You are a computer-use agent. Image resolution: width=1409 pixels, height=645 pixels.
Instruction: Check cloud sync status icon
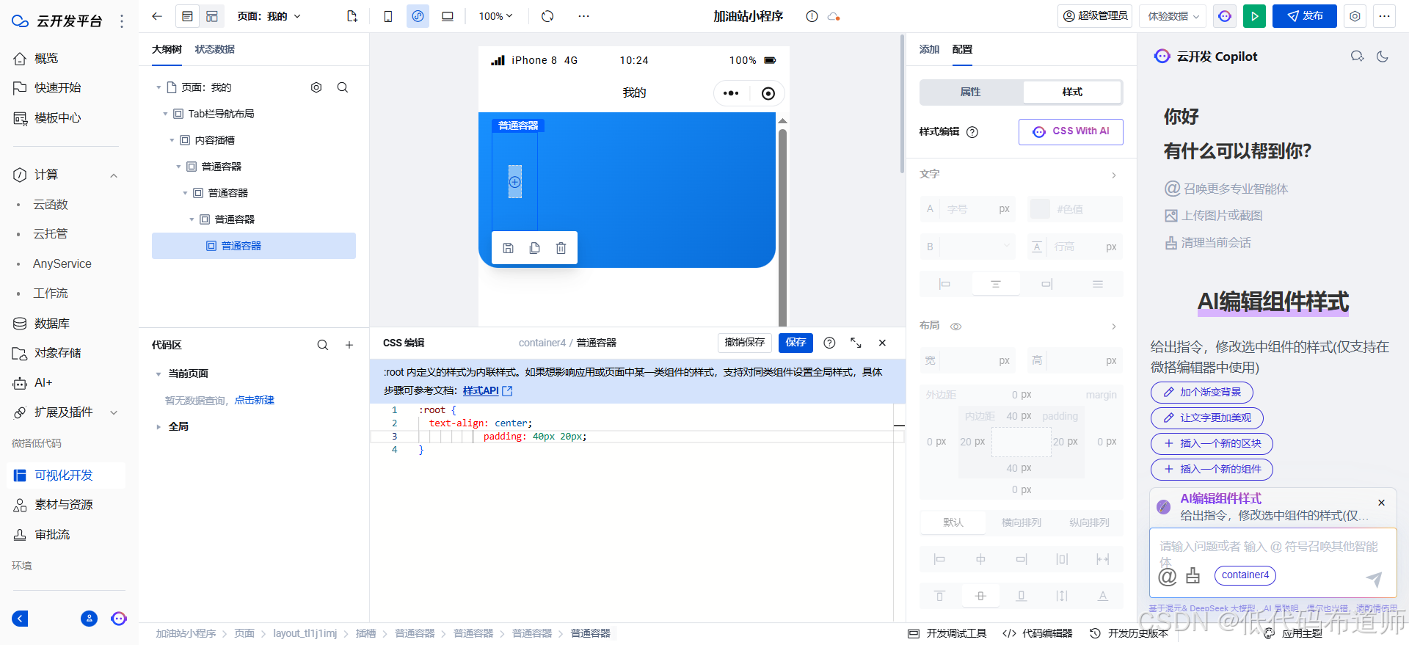point(833,16)
